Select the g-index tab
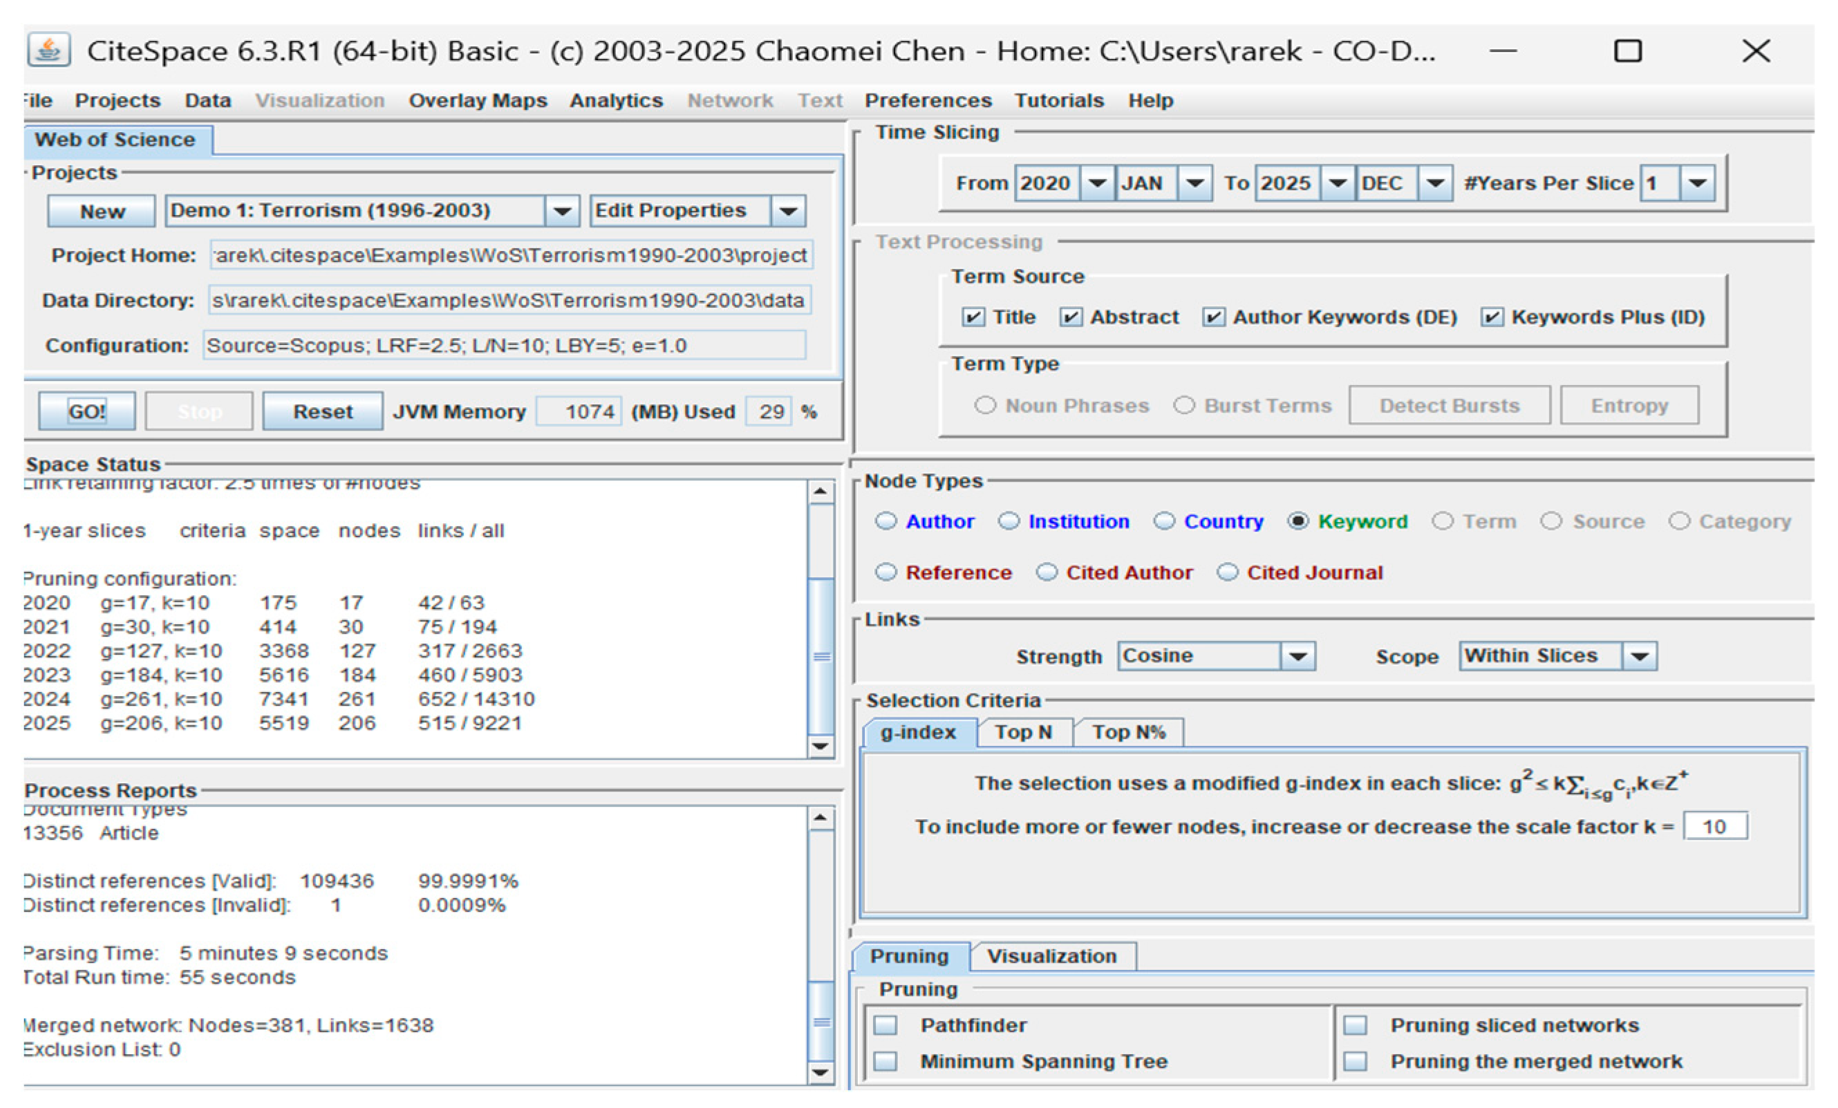Screen dimensions: 1838x1108 (918, 732)
